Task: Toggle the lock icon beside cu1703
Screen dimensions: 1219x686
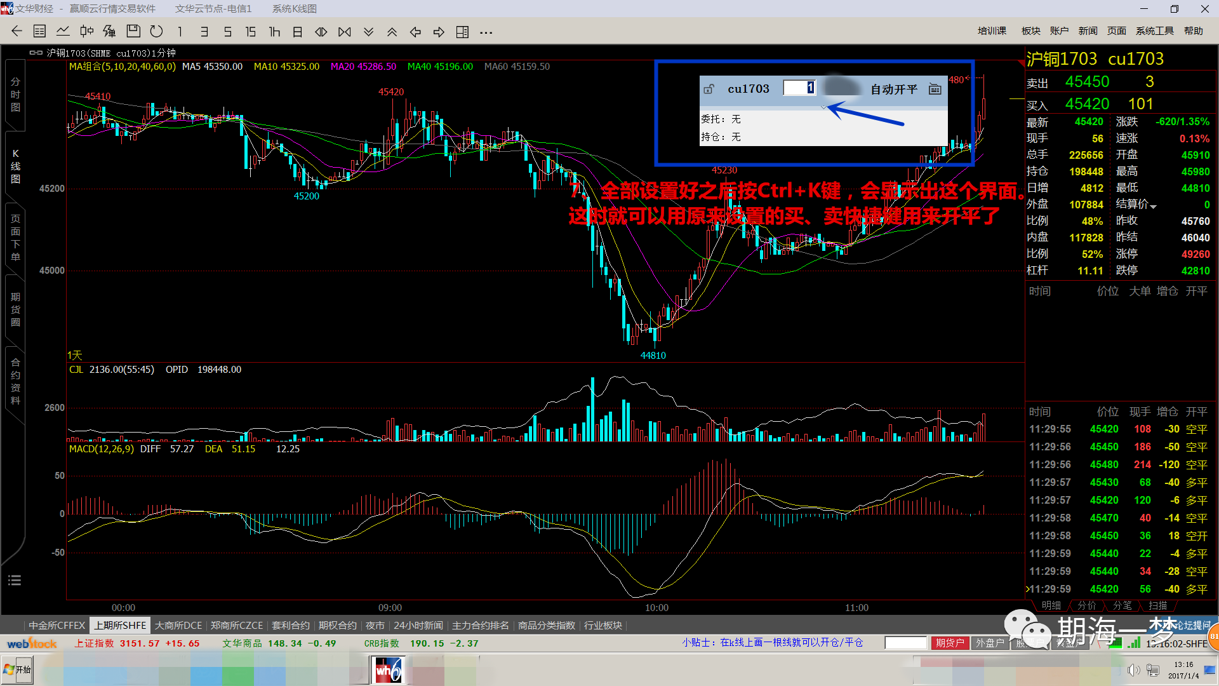Action: tap(709, 89)
